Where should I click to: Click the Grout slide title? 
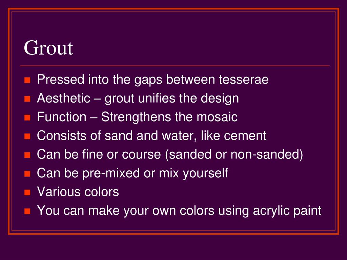48,48
